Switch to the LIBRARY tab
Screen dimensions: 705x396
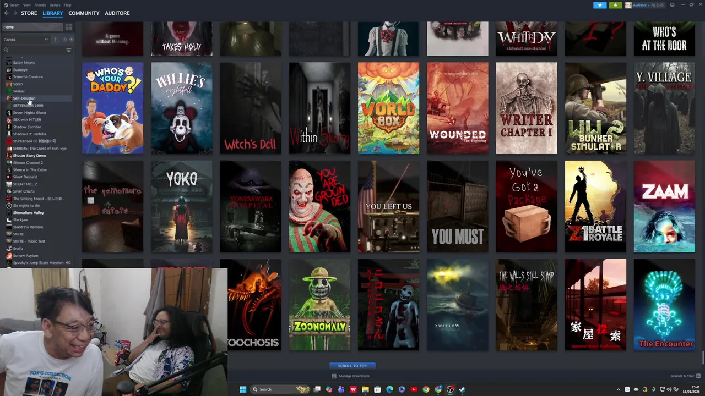53,13
